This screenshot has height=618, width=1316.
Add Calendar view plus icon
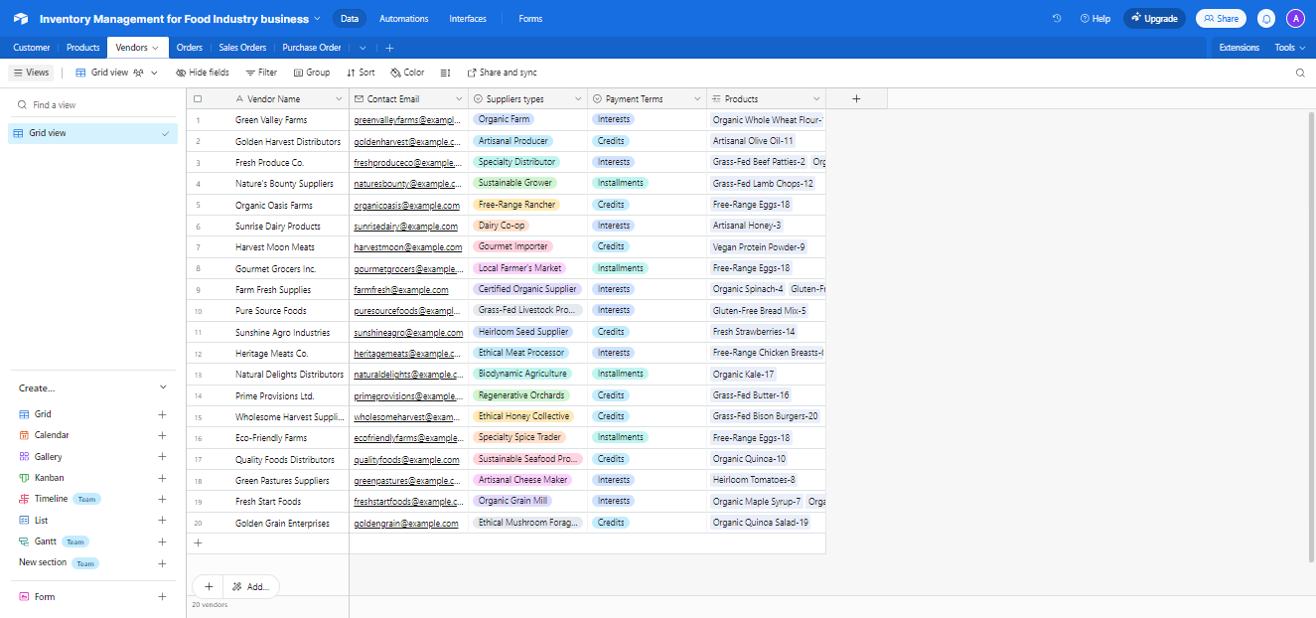tap(162, 435)
